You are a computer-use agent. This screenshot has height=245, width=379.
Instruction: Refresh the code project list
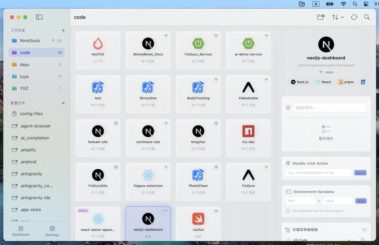[354, 17]
